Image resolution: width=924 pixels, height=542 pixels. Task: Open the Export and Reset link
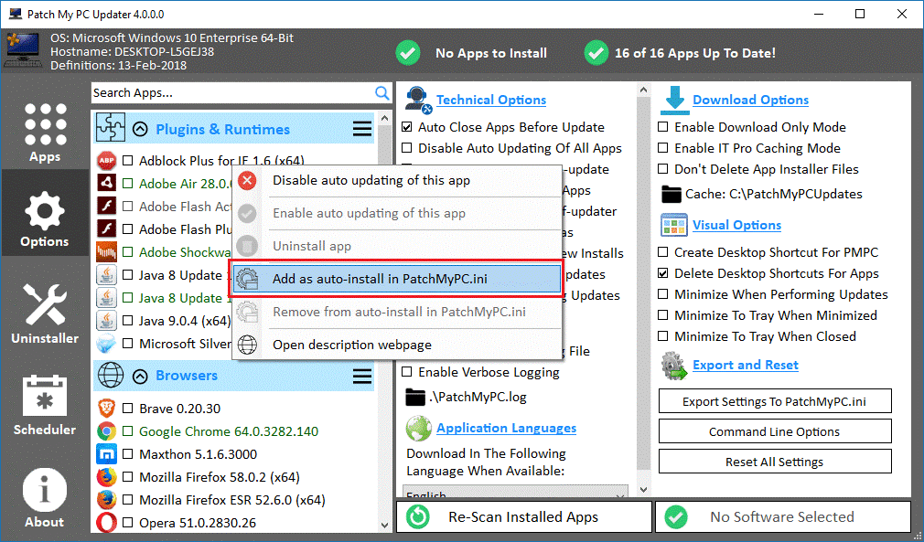[746, 365]
